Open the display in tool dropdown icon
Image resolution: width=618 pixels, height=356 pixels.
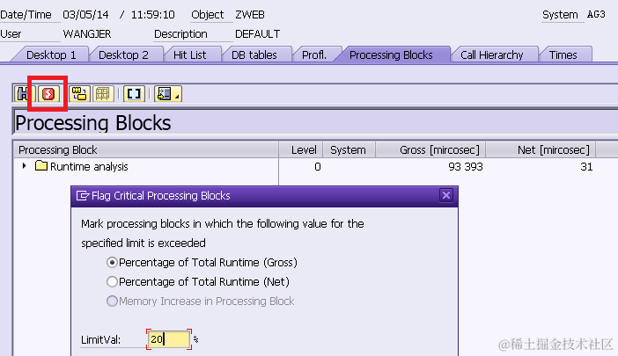[x=168, y=94]
